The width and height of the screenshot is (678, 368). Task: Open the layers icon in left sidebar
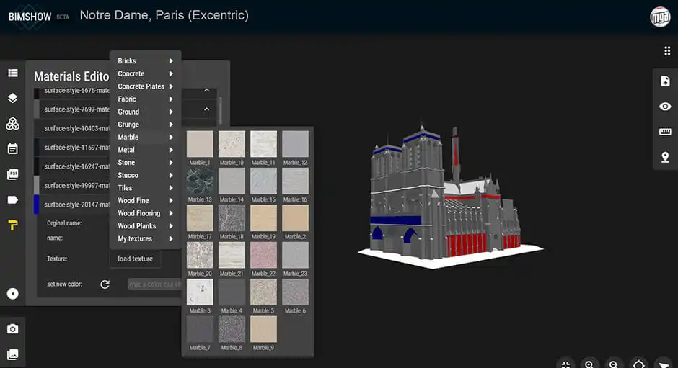click(x=12, y=98)
